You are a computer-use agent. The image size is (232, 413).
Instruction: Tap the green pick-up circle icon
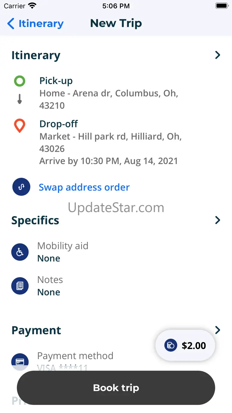point(20,81)
